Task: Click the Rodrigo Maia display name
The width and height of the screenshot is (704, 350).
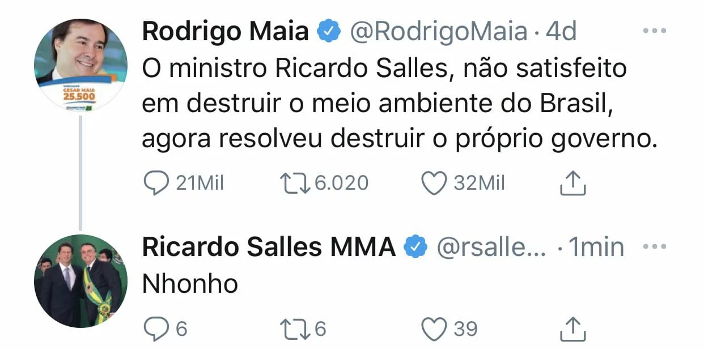Action: tap(225, 32)
